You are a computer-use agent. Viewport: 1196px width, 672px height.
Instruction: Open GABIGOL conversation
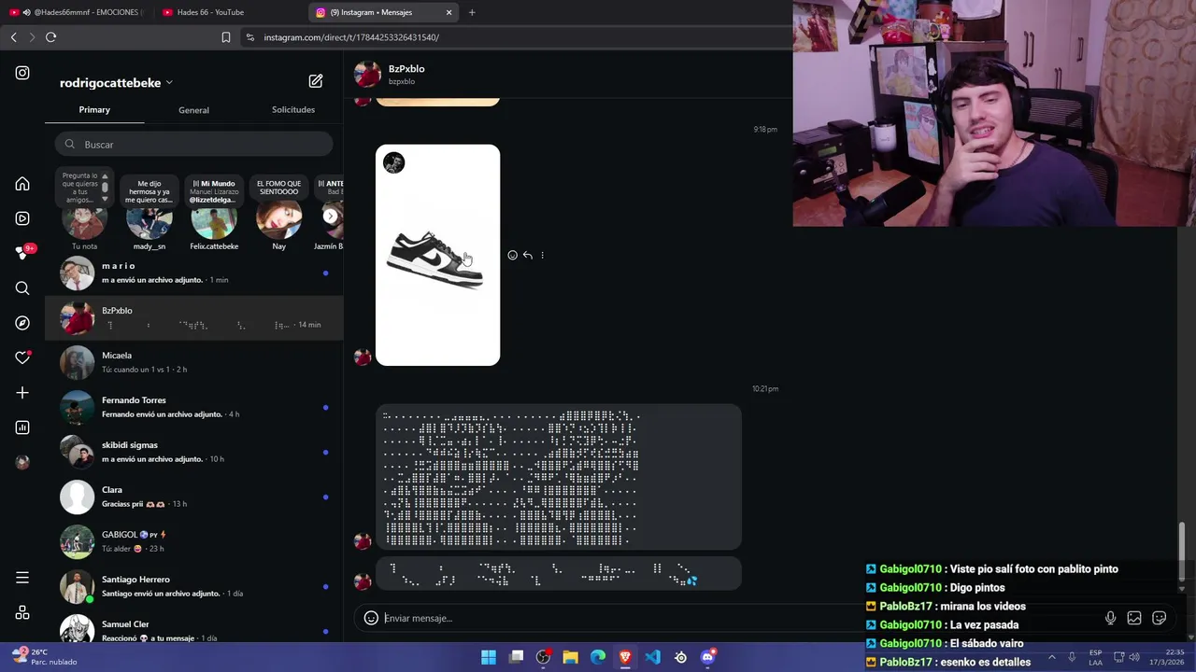[x=193, y=542]
